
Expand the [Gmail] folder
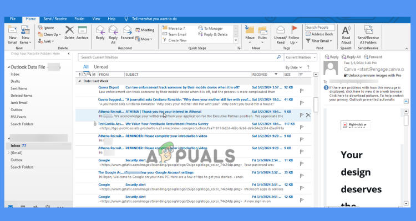9,153
